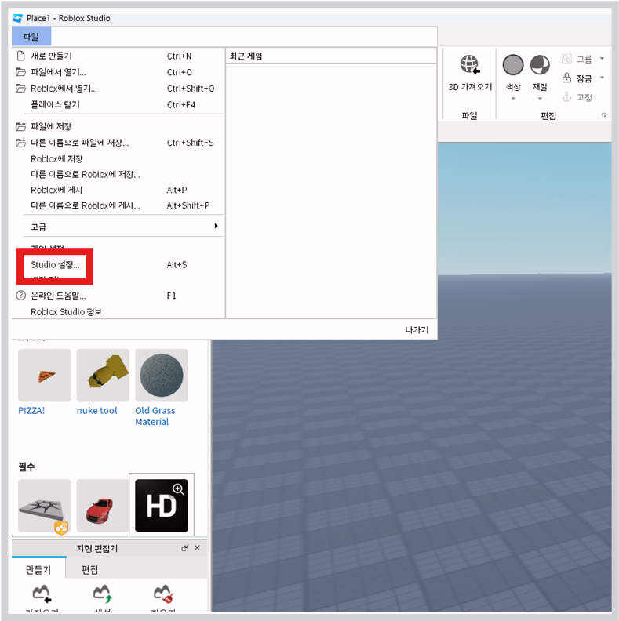This screenshot has width=619, height=621.
Task: Click the new document icon beside 새로 만들기
Action: click(20, 56)
